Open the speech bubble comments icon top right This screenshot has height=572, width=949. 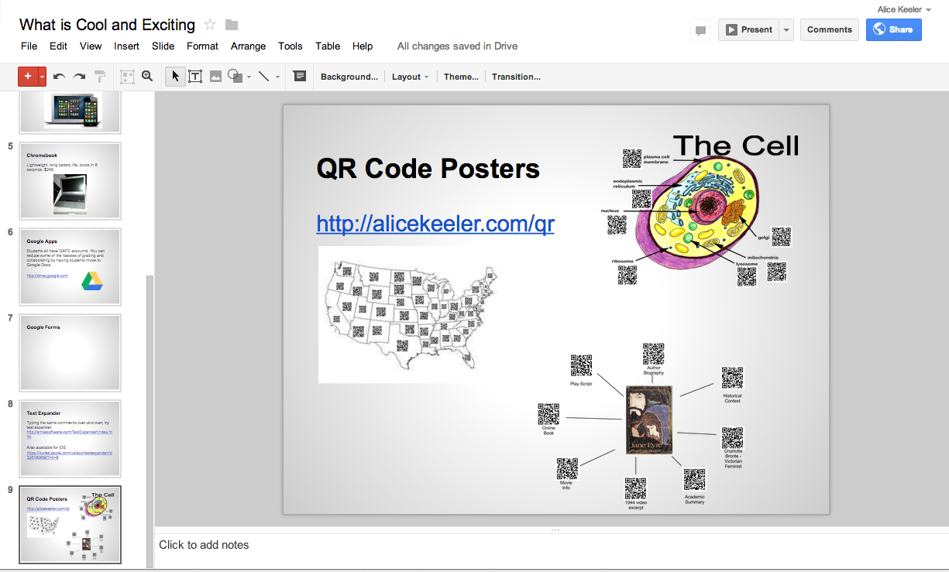700,29
